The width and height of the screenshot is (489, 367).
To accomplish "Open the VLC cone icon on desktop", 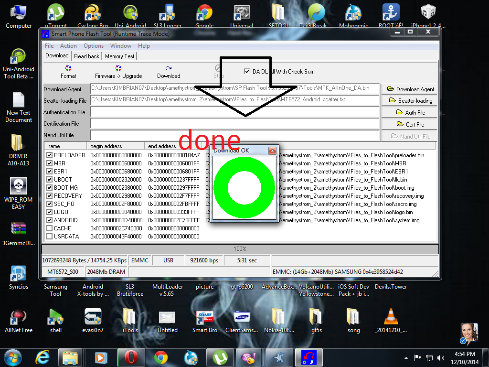I will click(x=391, y=317).
